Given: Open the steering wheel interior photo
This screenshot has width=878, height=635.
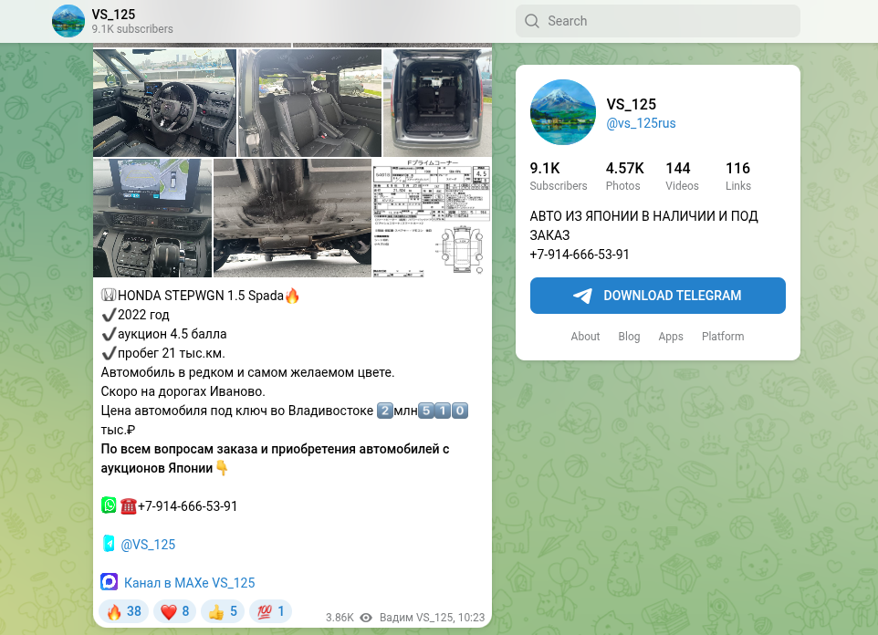Looking at the screenshot, I should tap(164, 103).
